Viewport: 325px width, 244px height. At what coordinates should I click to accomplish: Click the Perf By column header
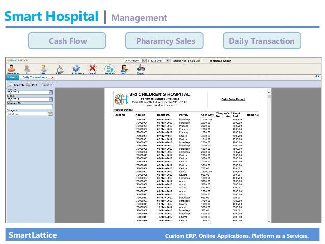click(184, 115)
